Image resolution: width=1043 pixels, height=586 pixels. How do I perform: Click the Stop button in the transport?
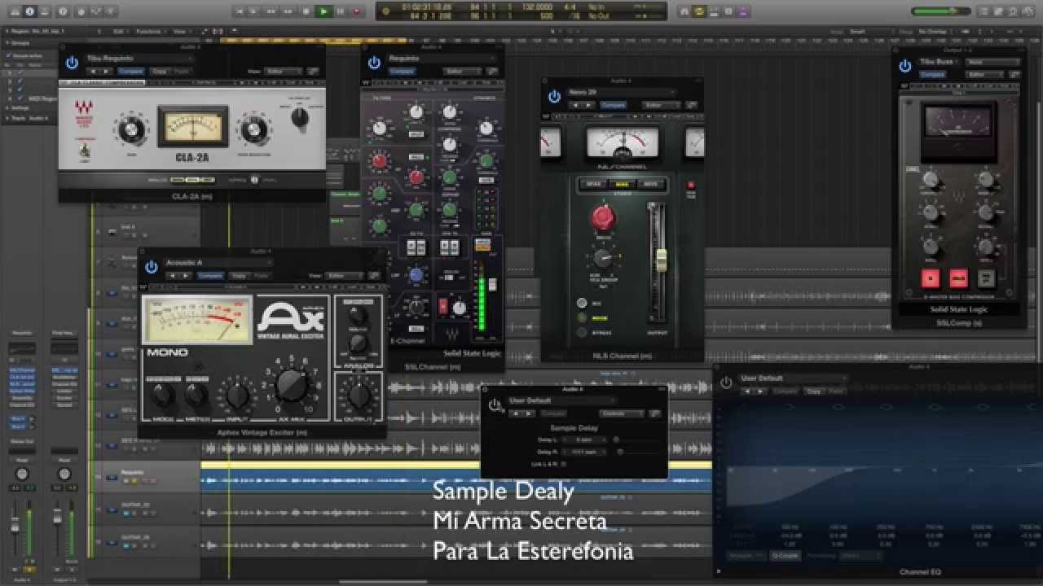pyautogui.click(x=306, y=11)
